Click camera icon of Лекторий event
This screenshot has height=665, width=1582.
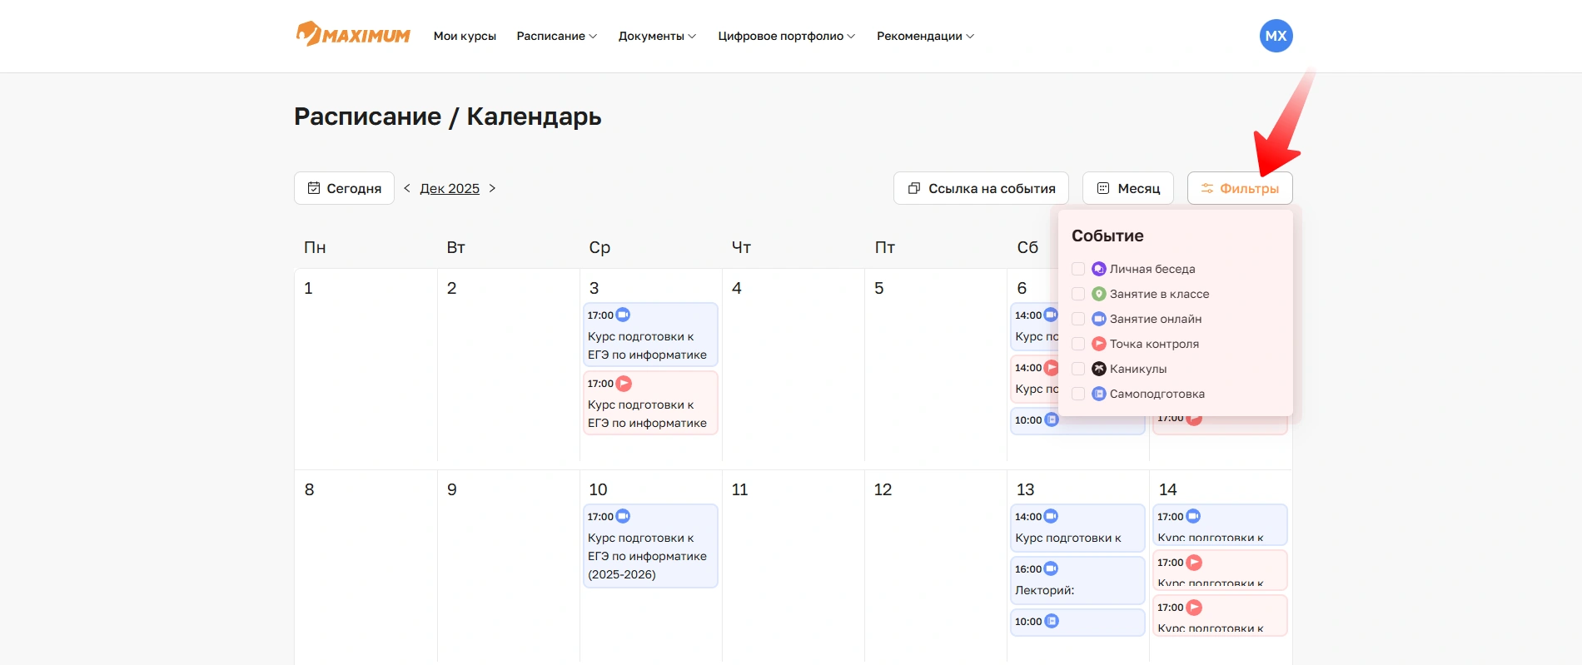click(x=1051, y=568)
